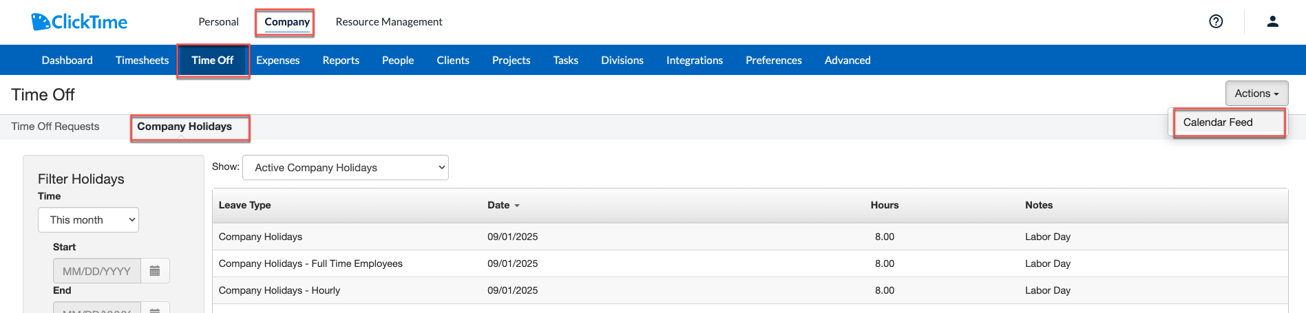Go to the Tasks tab

point(565,61)
